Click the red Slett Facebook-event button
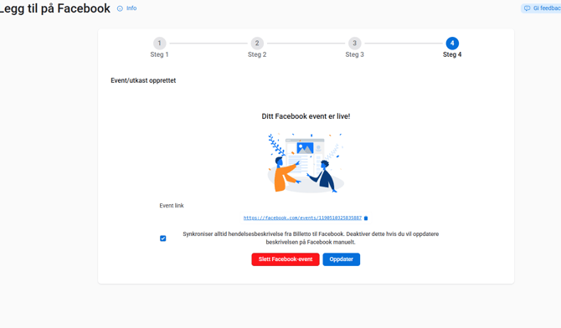561x328 pixels. pyautogui.click(x=286, y=259)
